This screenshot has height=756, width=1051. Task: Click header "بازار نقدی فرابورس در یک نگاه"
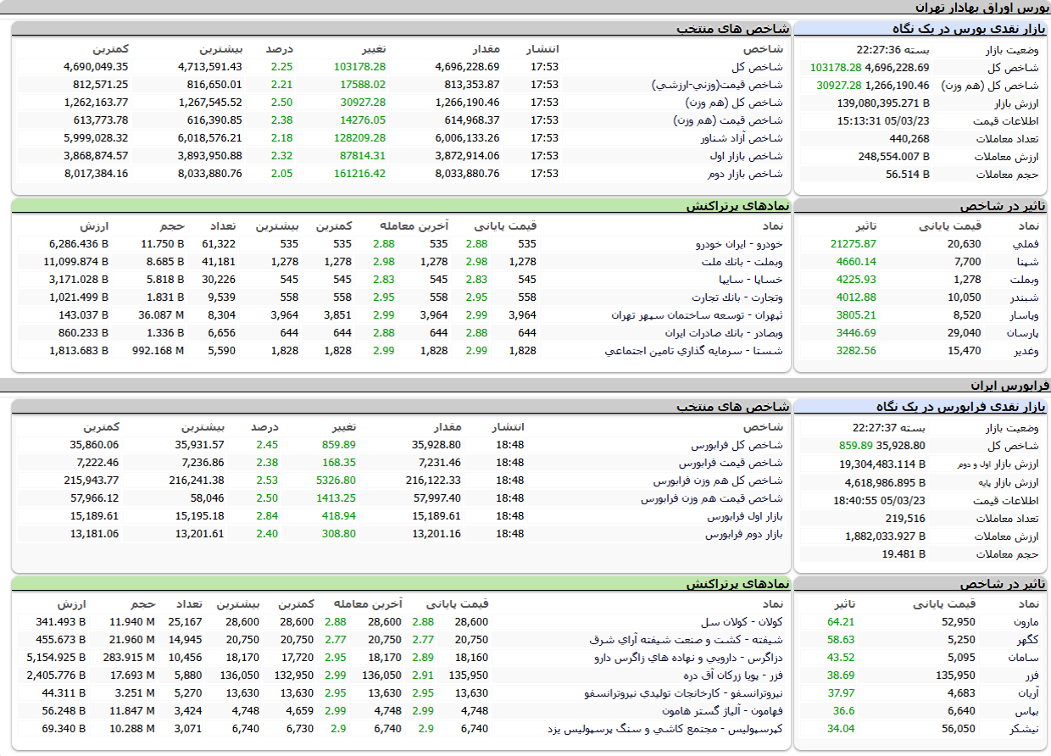pos(961,408)
